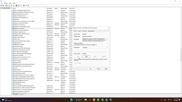The width and height of the screenshot is (182, 102).
Task: Open the blue document app on taskbar
Action: coord(107,100)
